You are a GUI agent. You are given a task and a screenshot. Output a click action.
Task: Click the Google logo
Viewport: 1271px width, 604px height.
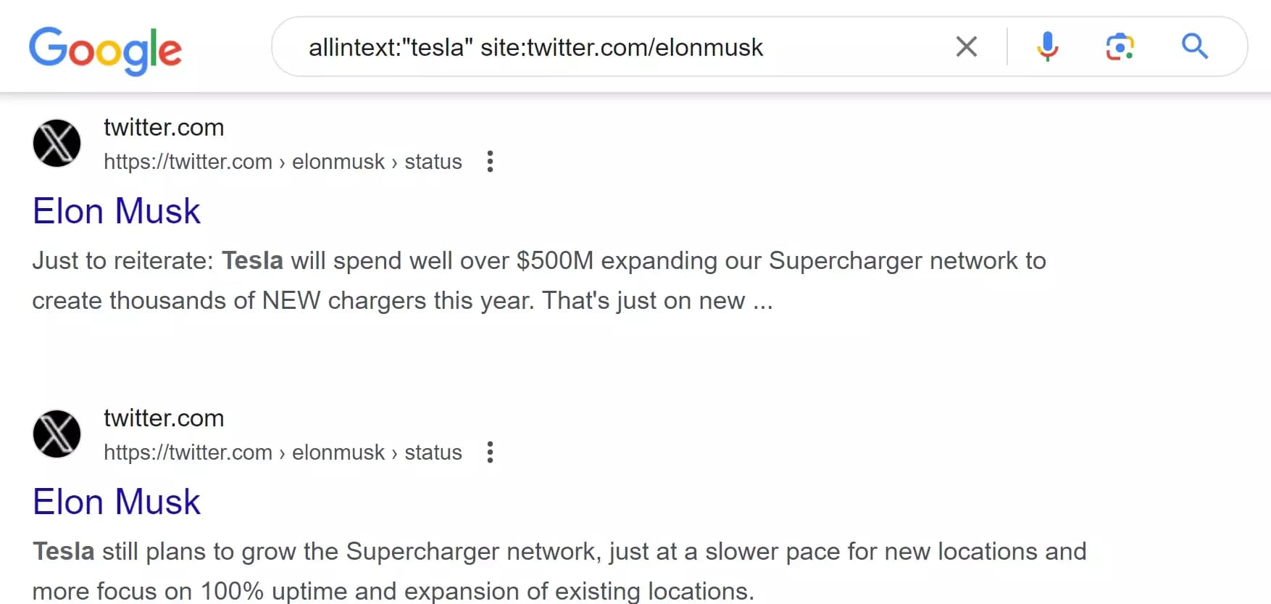point(105,49)
